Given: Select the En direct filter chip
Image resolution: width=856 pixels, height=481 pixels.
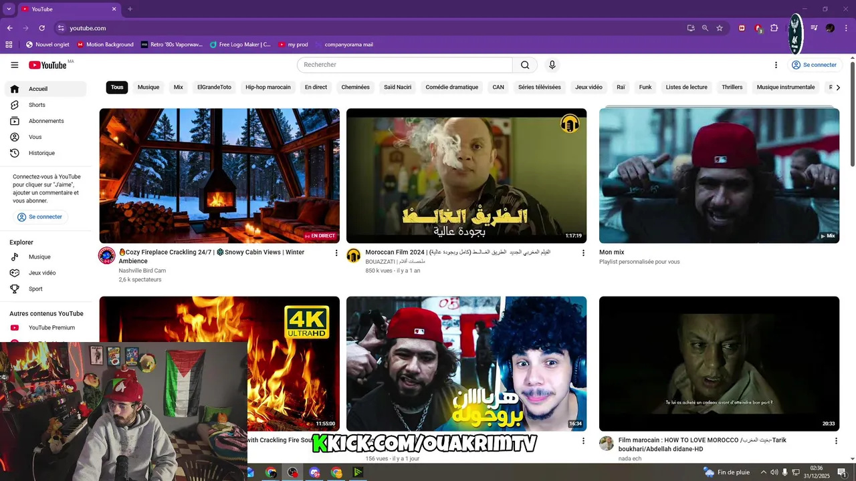Looking at the screenshot, I should pyautogui.click(x=316, y=88).
